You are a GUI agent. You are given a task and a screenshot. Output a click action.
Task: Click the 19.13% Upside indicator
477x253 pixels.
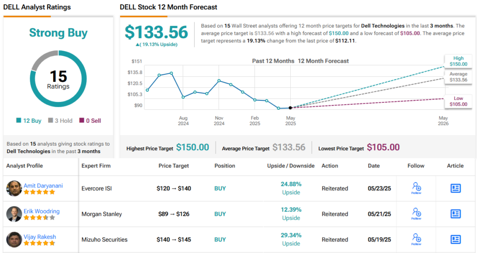157,44
